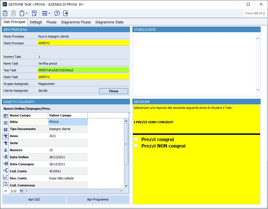Toggle the active filter funnel icon
This screenshot has height=209, width=268.
pos(6,137)
